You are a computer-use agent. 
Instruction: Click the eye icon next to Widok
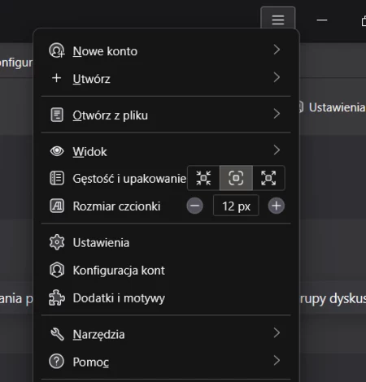click(57, 151)
